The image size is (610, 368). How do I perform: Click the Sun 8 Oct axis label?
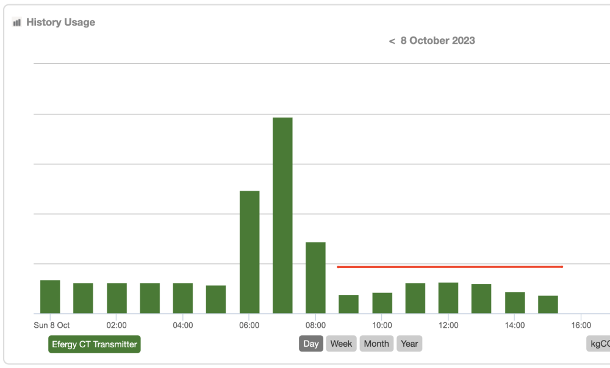(52, 325)
